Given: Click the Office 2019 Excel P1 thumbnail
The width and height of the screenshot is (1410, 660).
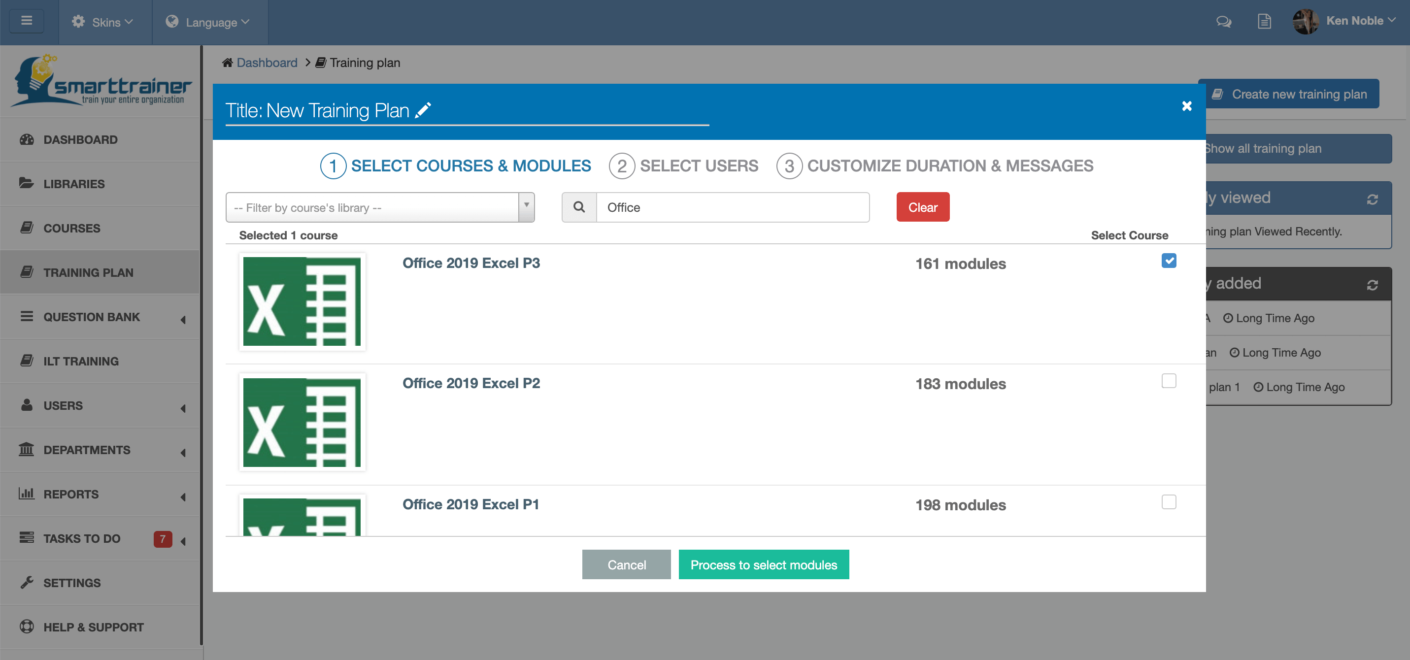Looking at the screenshot, I should click(x=302, y=515).
